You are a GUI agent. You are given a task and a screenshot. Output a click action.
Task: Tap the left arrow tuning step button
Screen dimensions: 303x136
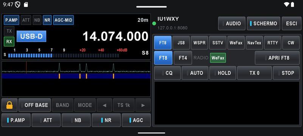(x=105, y=105)
